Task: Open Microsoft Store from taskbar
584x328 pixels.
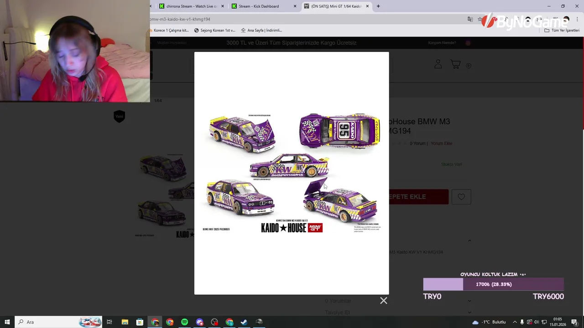Action: (140, 322)
